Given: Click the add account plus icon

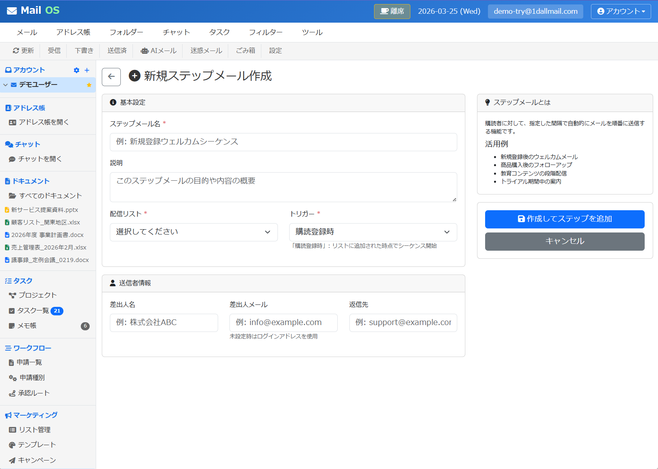Looking at the screenshot, I should pos(86,70).
